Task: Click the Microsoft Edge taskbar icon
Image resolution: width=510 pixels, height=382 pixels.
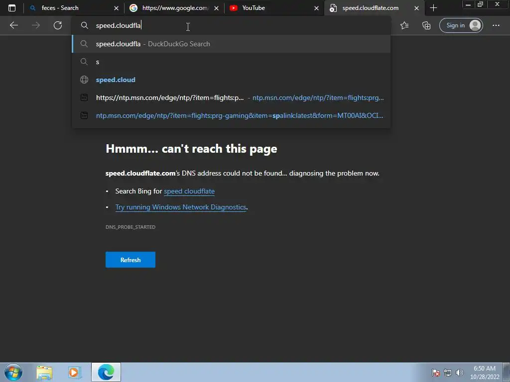Action: (106, 372)
